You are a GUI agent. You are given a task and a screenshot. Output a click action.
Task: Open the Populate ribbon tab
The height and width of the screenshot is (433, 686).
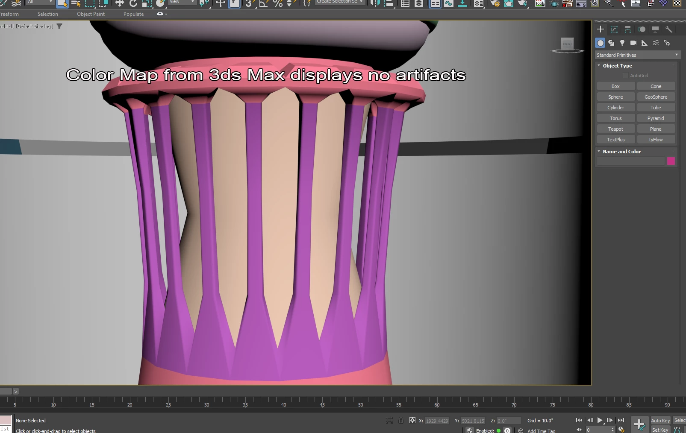[x=133, y=14]
